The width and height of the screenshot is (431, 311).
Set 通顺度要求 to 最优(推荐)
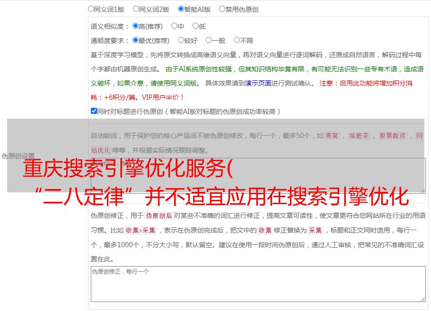pyautogui.click(x=135, y=40)
